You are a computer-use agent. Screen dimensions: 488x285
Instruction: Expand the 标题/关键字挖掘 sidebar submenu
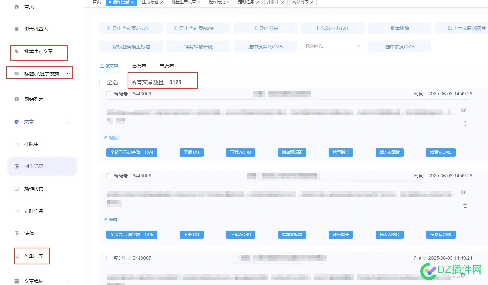tap(68, 74)
